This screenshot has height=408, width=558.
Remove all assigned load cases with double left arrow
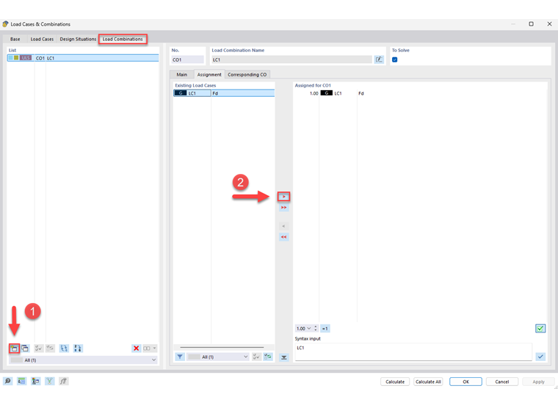tap(283, 237)
